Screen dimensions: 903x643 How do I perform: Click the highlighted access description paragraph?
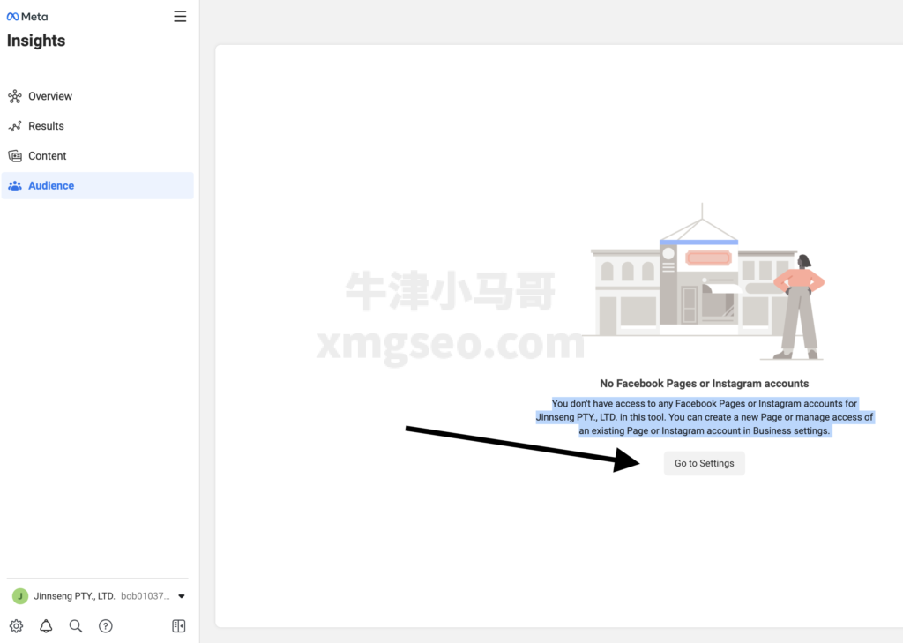click(705, 417)
